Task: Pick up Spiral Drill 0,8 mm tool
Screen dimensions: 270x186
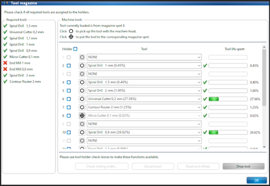Action: click(82, 132)
